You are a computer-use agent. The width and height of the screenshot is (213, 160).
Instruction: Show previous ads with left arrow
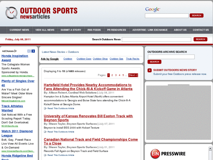coord(29,51)
